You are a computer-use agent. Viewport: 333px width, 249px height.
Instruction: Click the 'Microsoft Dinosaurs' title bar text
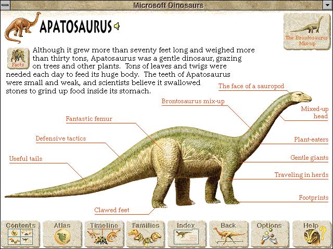pos(168,5)
